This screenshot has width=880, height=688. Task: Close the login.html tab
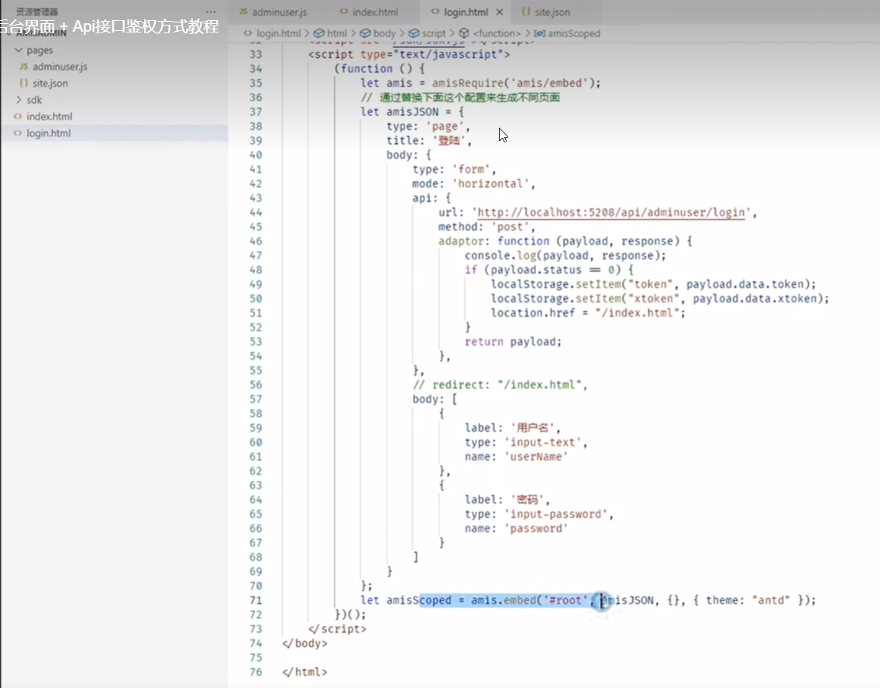pyautogui.click(x=500, y=12)
